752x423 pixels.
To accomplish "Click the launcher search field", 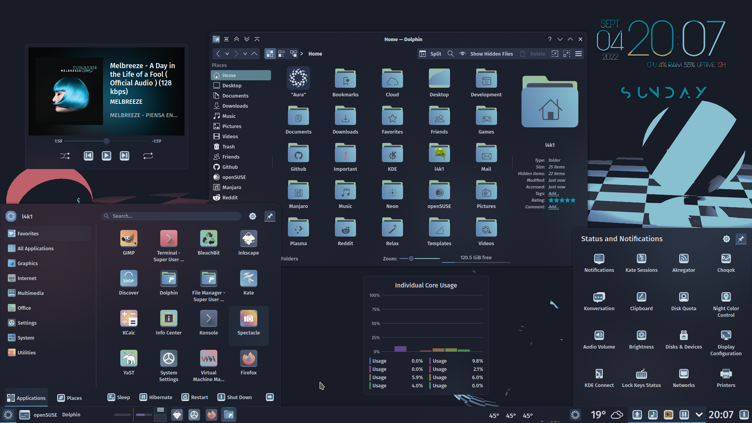I will 171,216.
